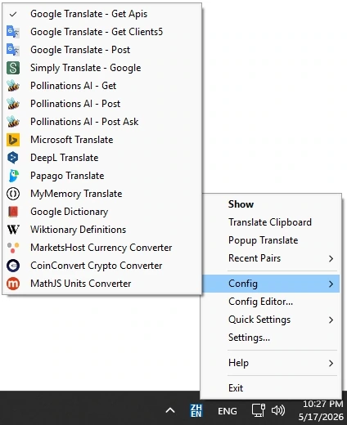Click the Google Translate icon beside Get Clients5

click(13, 32)
